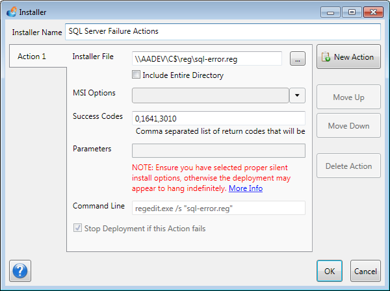This screenshot has width=390, height=291.
Task: Click the Command Line label
Action: coord(99,206)
